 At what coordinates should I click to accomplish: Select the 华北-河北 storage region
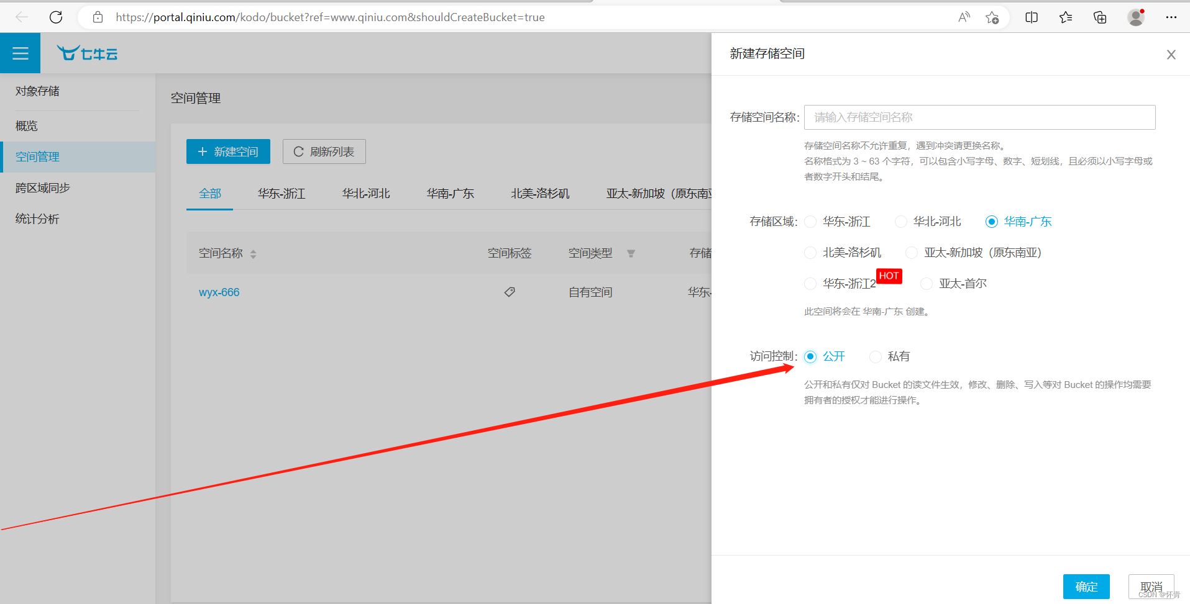pos(900,221)
